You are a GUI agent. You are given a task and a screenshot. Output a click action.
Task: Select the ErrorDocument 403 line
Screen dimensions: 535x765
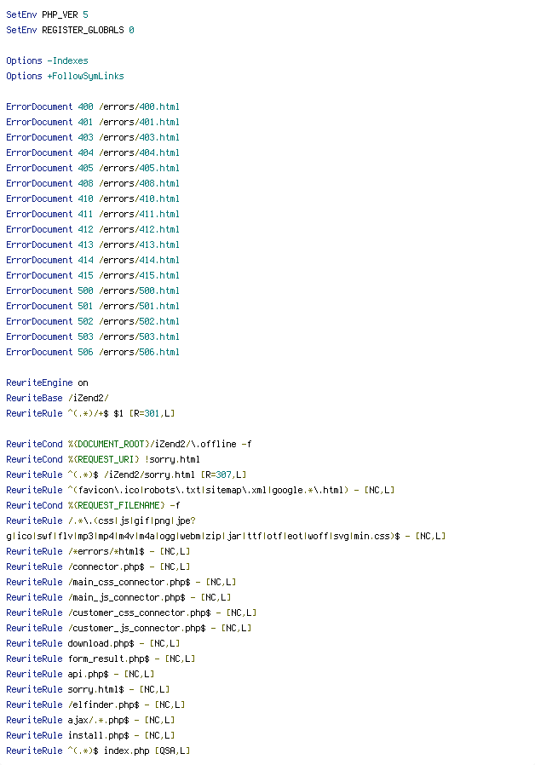pyautogui.click(x=93, y=138)
